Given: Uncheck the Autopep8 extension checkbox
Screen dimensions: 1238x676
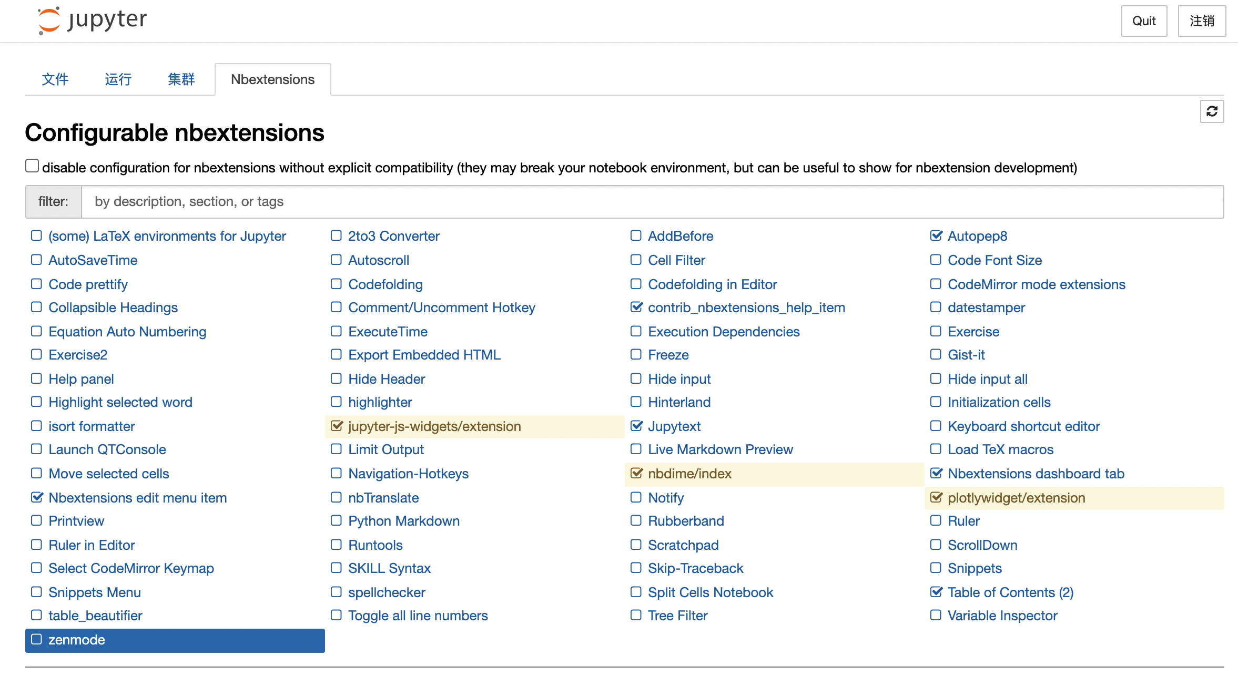Looking at the screenshot, I should (936, 235).
